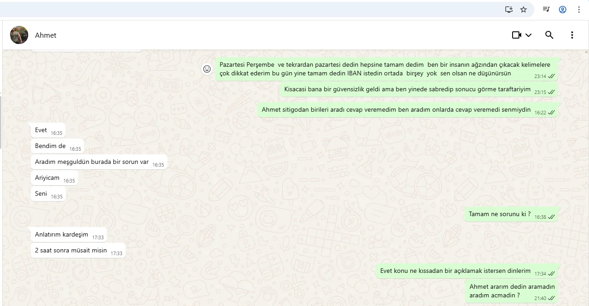Click the 'Ahmet ararım dedin aramadın' message
The image size is (589, 306).
512,291
